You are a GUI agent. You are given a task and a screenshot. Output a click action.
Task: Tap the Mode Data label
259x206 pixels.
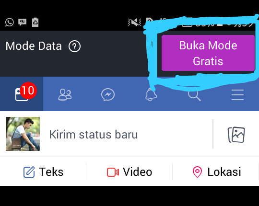coord(34,46)
